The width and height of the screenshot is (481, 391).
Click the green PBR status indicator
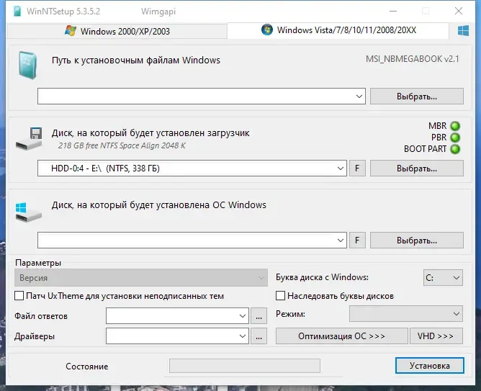[455, 138]
